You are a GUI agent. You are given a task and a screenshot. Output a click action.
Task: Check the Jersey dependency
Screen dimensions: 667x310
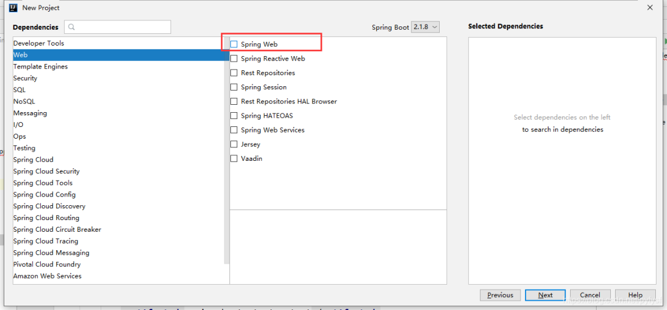(x=234, y=144)
